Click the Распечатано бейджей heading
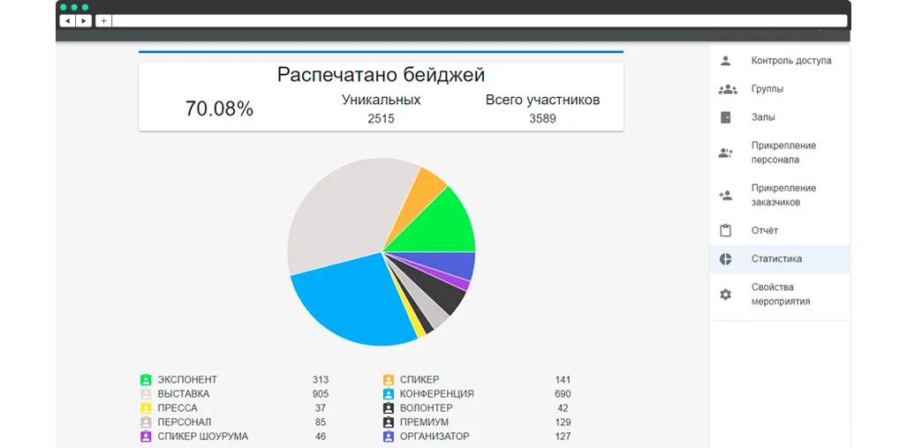Viewport: 907px width, 448px height. pos(381,75)
